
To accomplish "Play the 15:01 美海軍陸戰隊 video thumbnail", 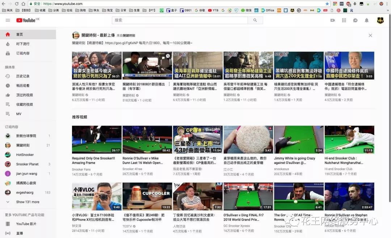I will [198, 65].
